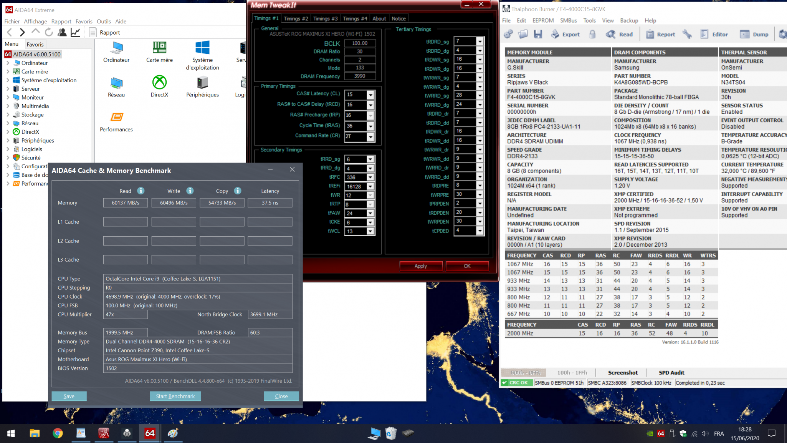The height and width of the screenshot is (443, 787).
Task: Expand the Sécurité tree node
Action: coord(8,158)
